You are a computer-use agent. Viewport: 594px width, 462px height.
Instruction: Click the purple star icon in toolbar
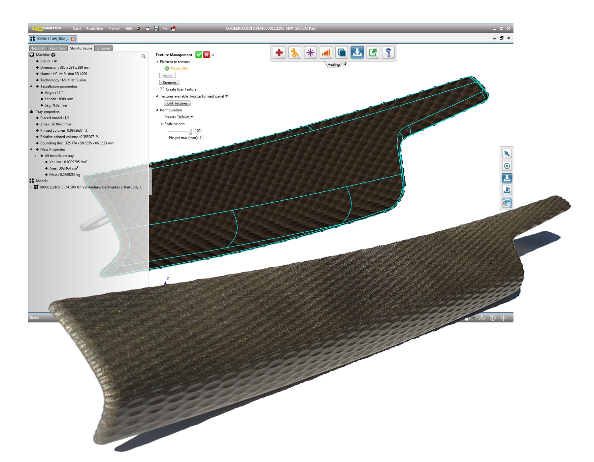[310, 53]
